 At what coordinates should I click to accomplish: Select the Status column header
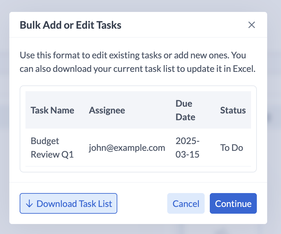pos(233,110)
